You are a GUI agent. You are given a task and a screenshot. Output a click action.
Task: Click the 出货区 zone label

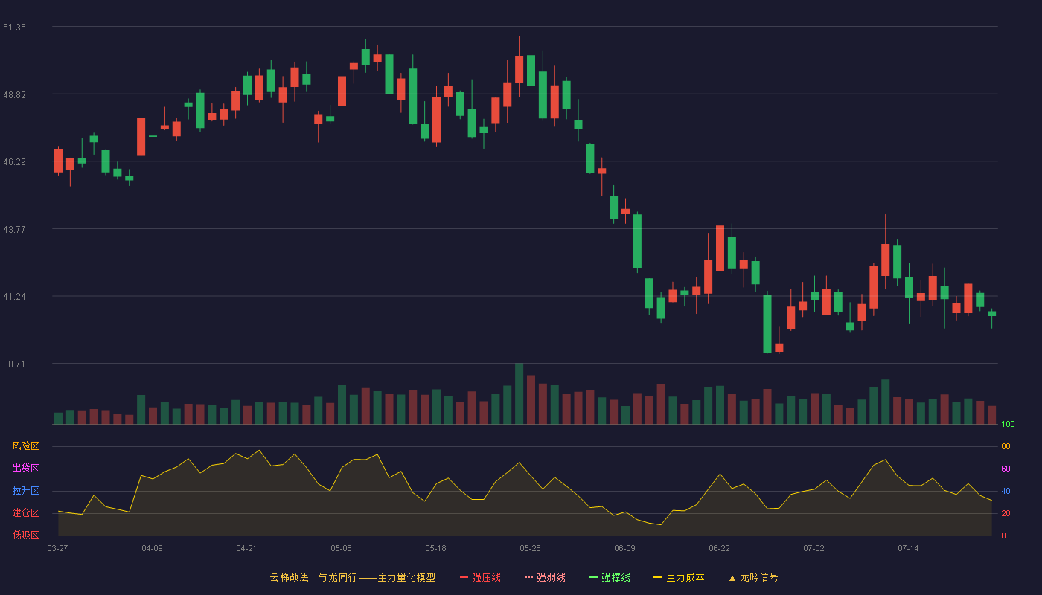pos(25,469)
